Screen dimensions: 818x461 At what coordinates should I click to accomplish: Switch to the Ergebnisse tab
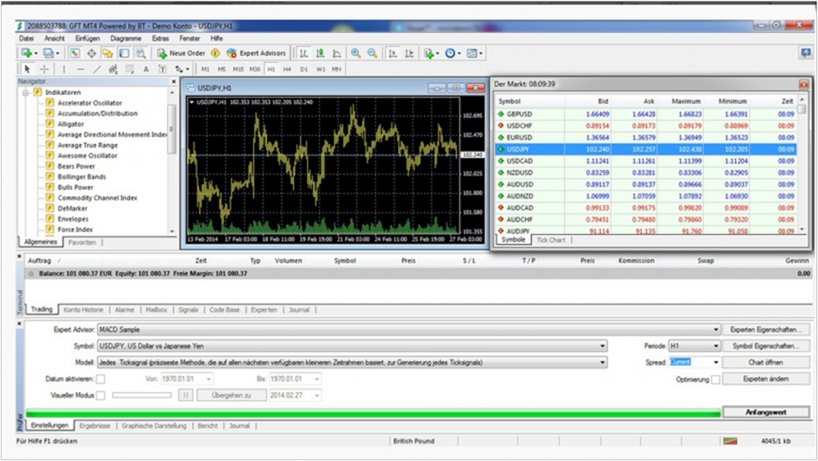[95, 426]
